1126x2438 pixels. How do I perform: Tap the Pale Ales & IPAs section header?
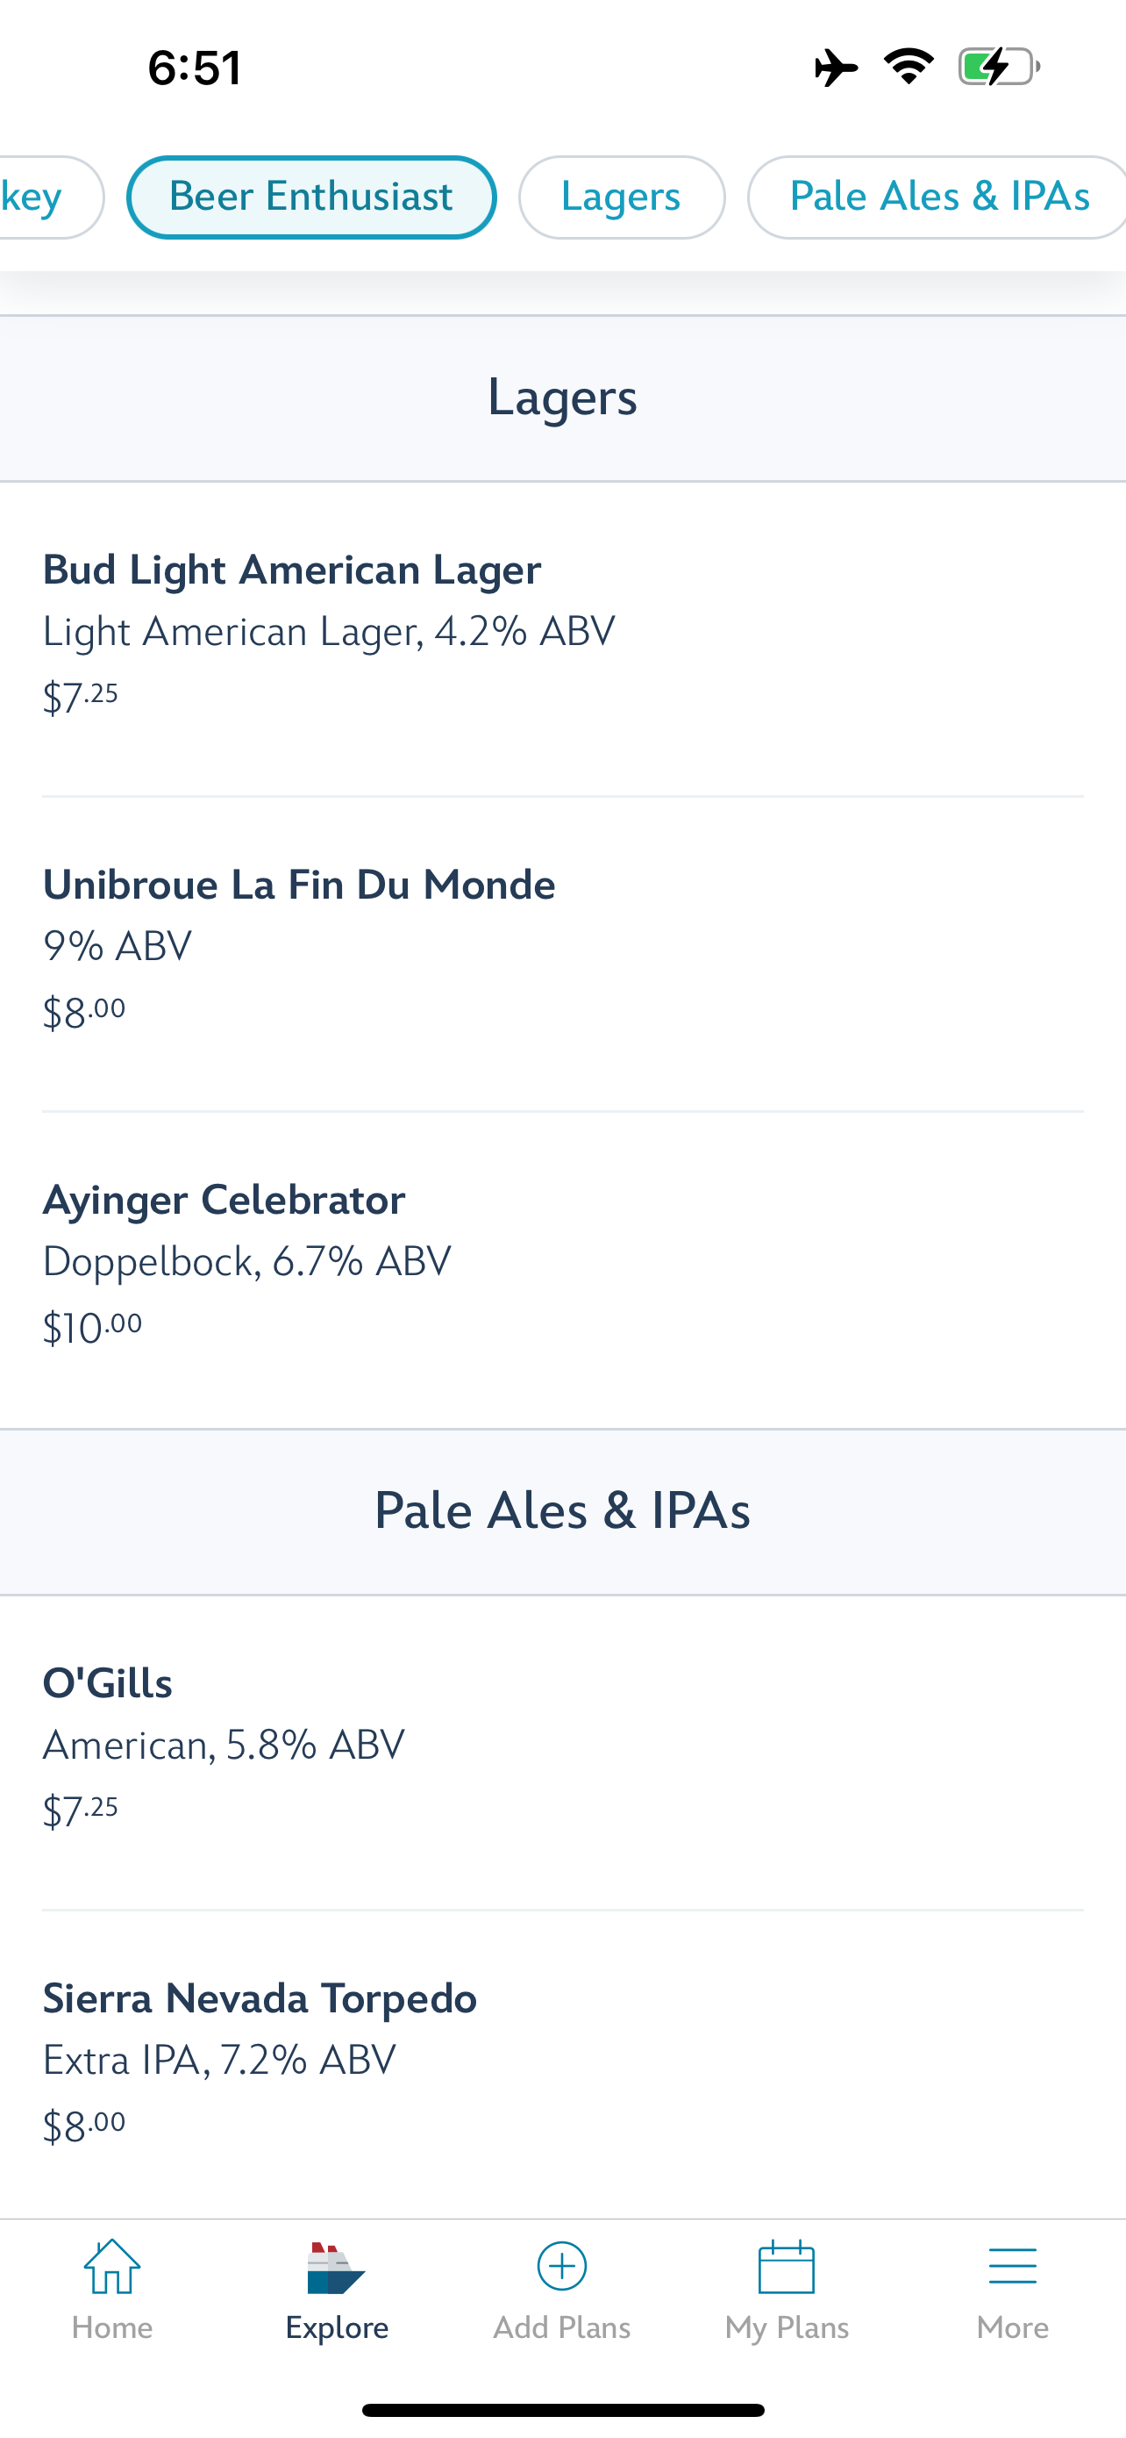pyautogui.click(x=562, y=1510)
